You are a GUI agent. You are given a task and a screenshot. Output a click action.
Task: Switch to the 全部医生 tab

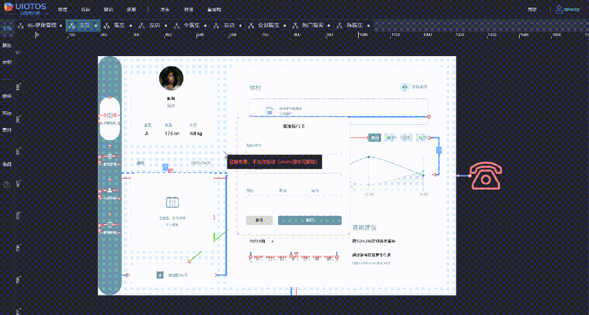pyautogui.click(x=268, y=26)
